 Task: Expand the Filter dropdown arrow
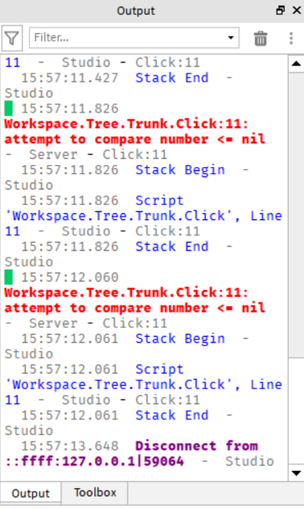coord(231,37)
